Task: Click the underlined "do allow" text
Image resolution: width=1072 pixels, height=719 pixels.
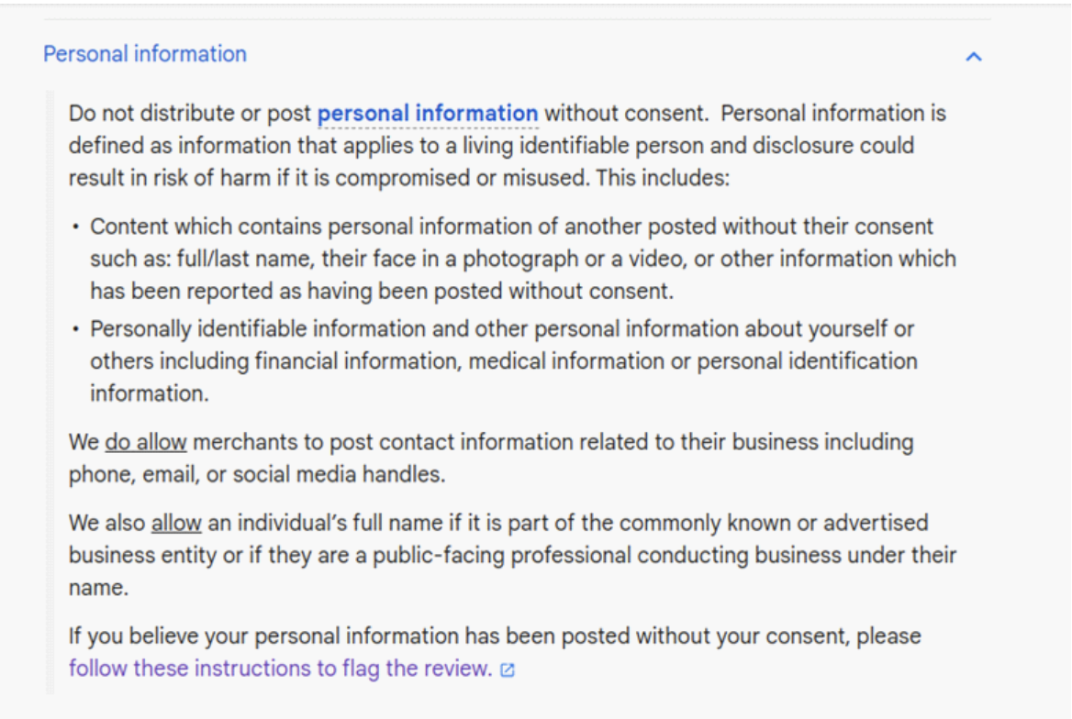Action: (x=146, y=443)
